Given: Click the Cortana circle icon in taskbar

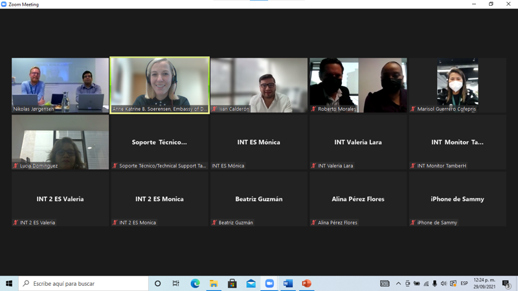Looking at the screenshot, I should coord(157,283).
